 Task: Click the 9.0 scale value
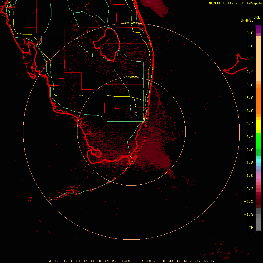coord(250,46)
